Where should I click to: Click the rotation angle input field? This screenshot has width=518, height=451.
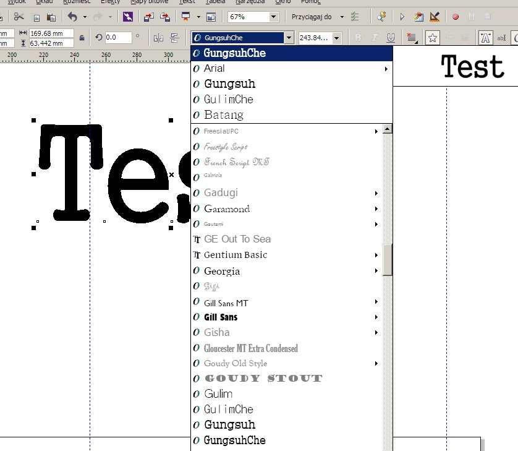117,38
